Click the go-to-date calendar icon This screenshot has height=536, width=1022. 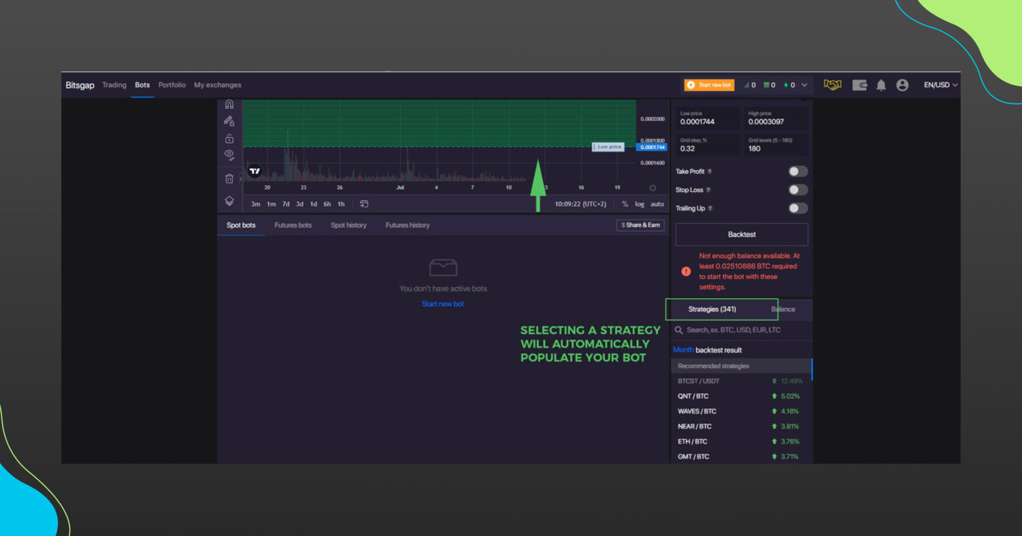(364, 204)
